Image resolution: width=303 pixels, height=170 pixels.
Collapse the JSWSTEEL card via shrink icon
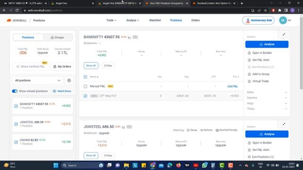[284, 124]
